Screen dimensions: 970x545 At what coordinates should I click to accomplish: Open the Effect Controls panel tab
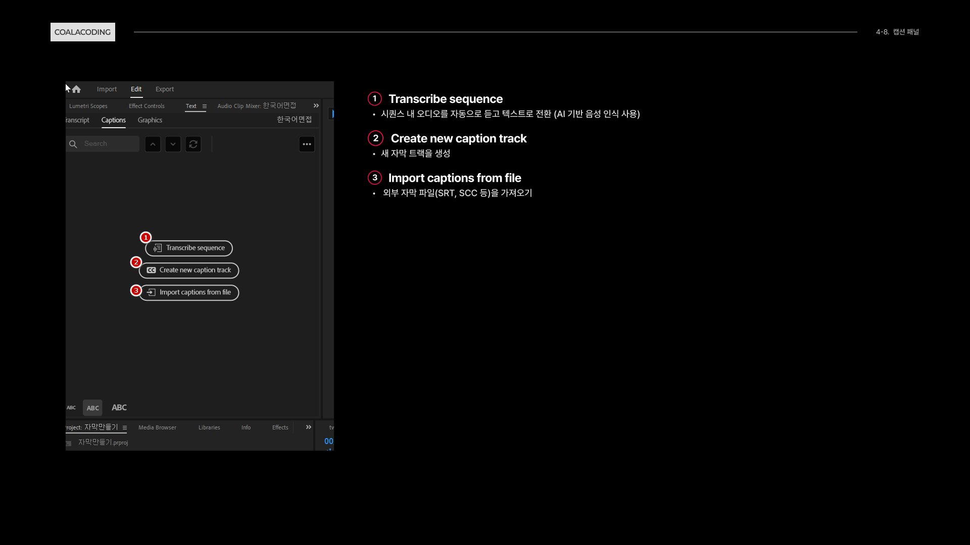tap(147, 106)
